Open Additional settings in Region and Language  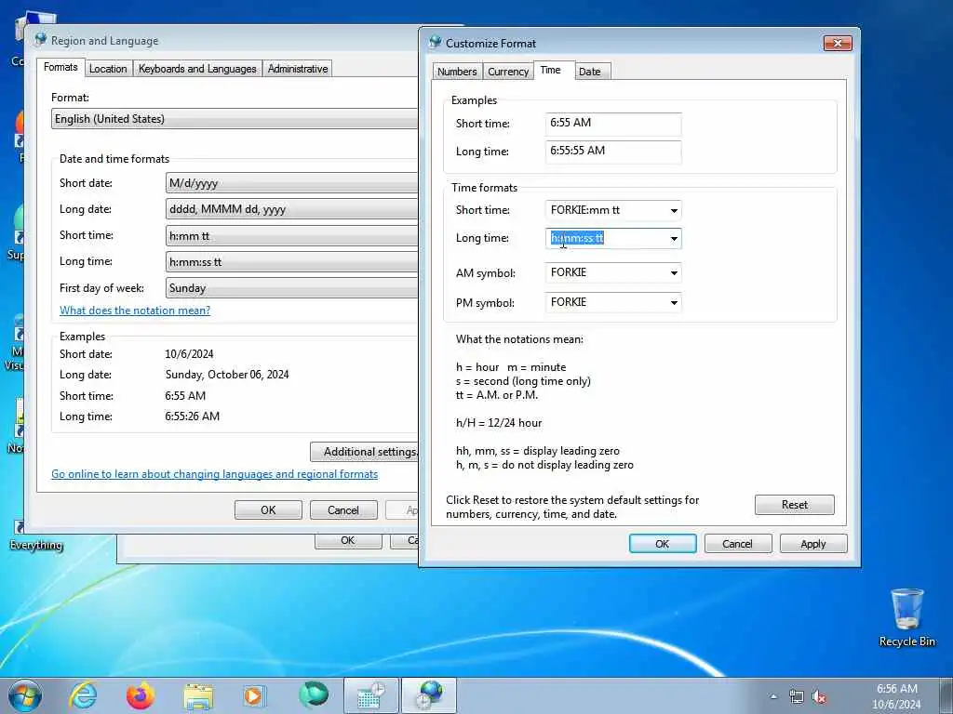coord(365,453)
